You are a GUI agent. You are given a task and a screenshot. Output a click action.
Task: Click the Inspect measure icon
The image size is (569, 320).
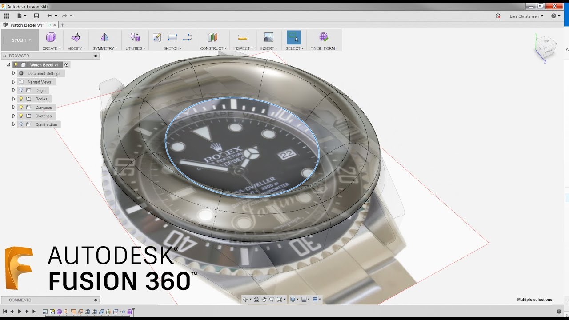click(243, 37)
